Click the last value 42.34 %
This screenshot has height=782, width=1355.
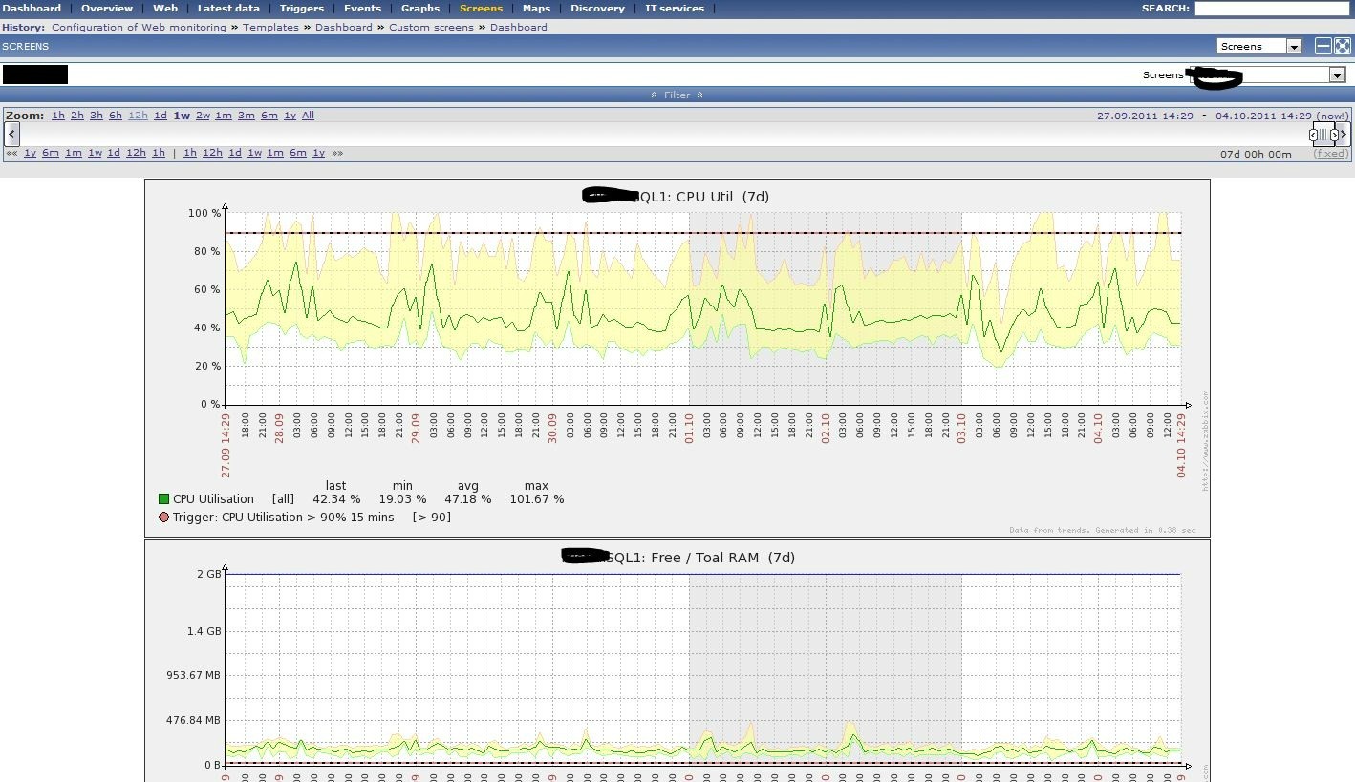336,499
